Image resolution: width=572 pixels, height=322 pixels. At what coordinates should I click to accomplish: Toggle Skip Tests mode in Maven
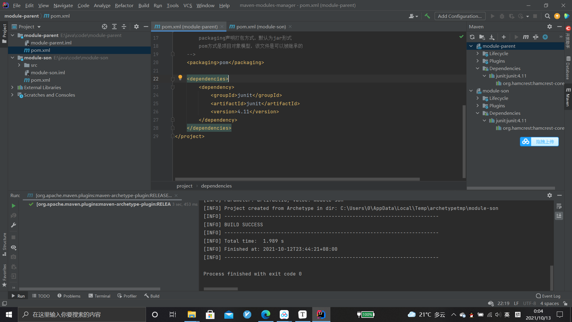(x=545, y=37)
